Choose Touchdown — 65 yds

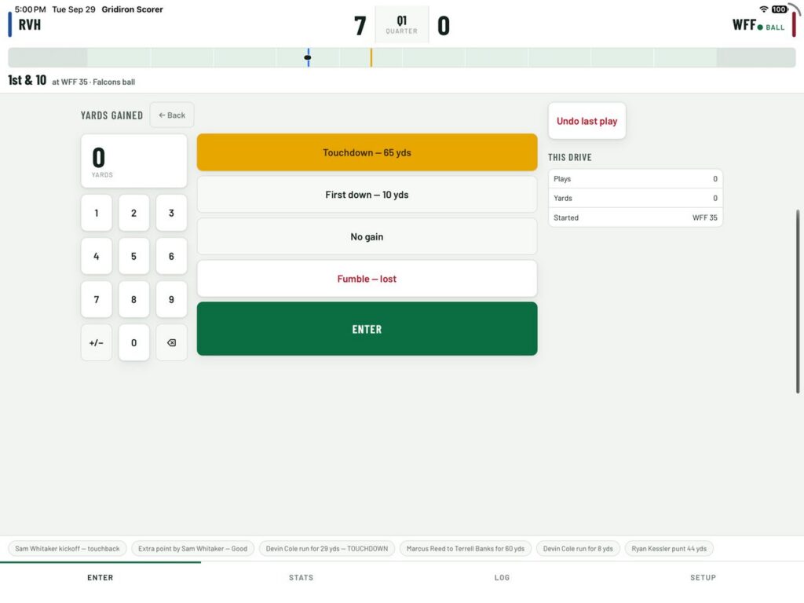click(x=367, y=152)
